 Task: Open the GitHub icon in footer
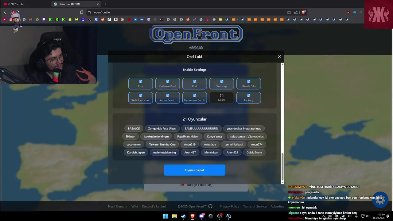tap(210, 206)
